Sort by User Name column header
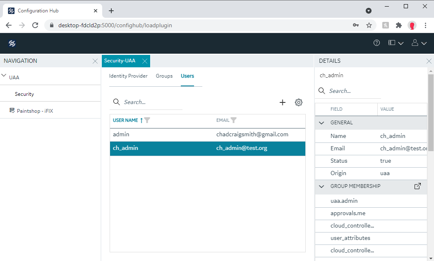 coord(125,120)
